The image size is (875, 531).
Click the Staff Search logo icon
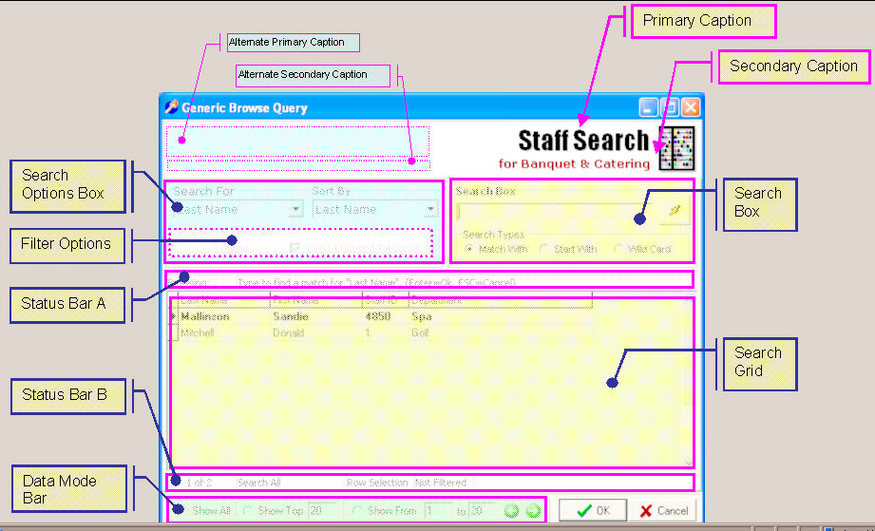tap(675, 148)
